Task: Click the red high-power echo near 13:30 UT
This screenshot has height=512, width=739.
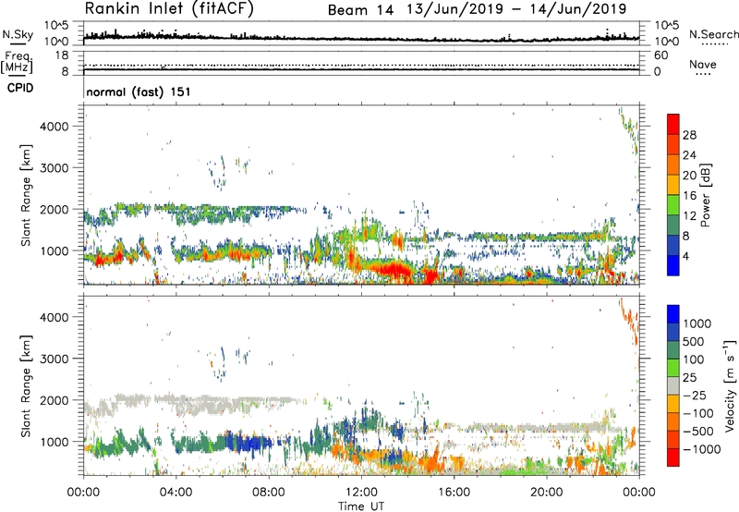Action: 394,271
